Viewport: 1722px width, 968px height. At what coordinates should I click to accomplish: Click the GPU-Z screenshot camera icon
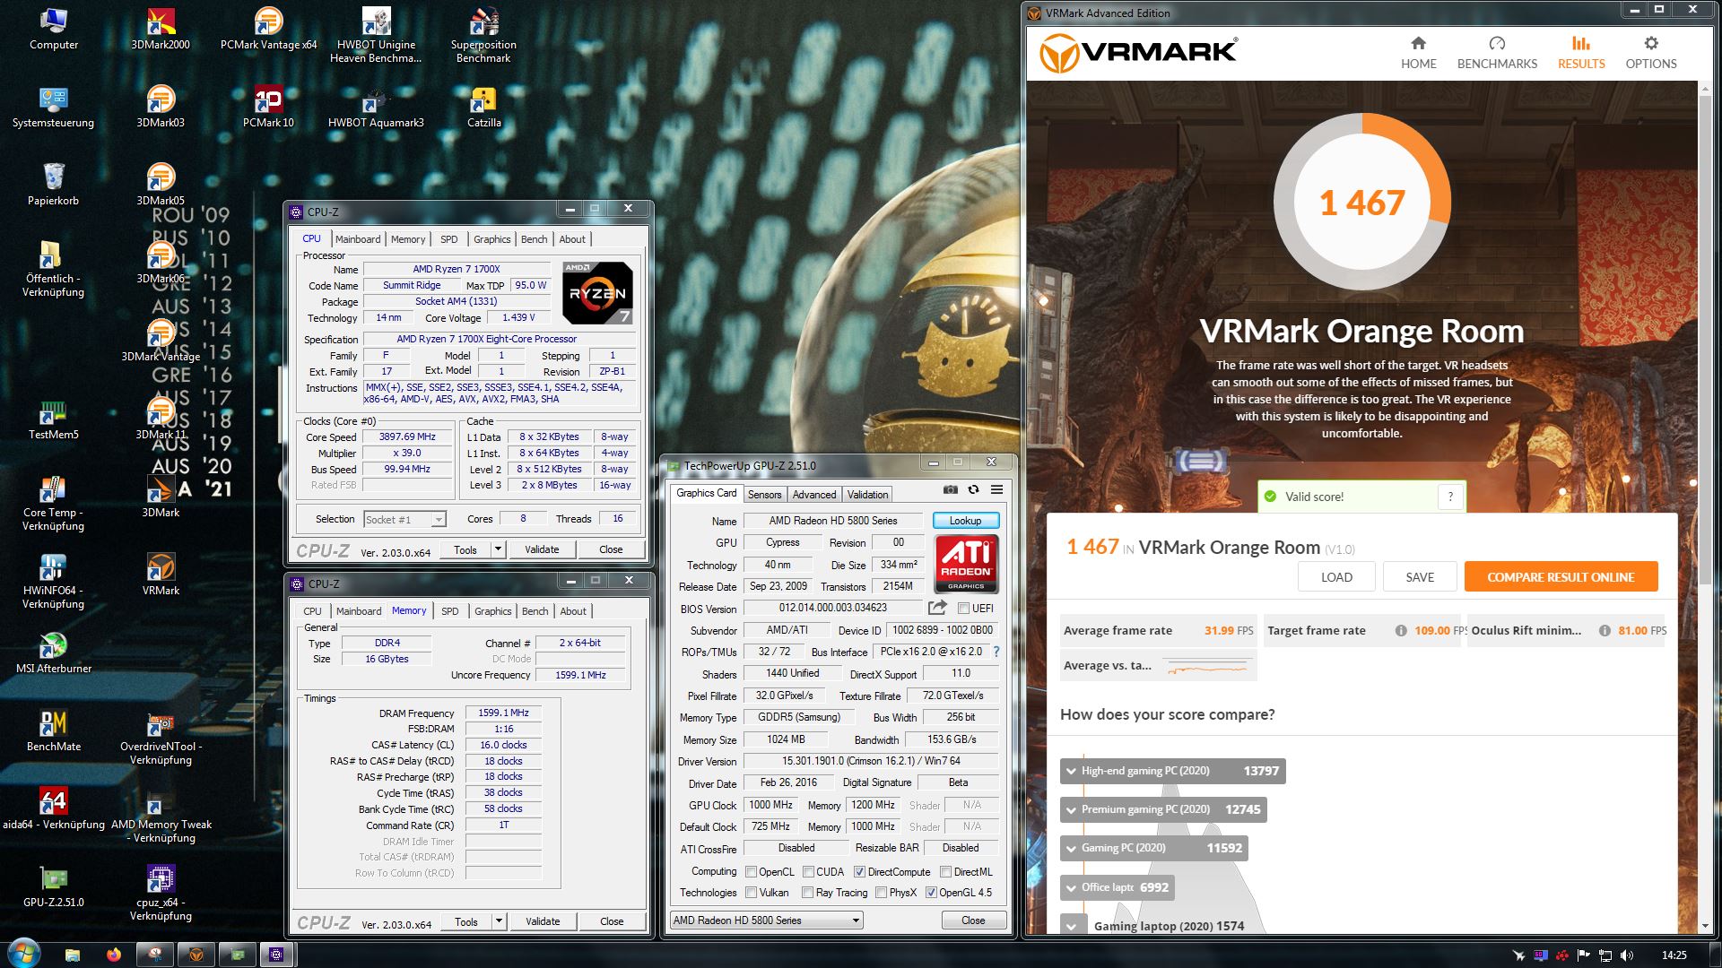coord(950,489)
